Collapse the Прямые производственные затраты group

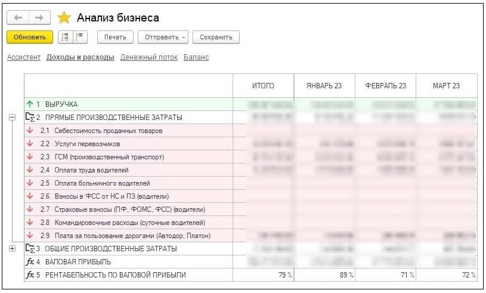point(12,118)
